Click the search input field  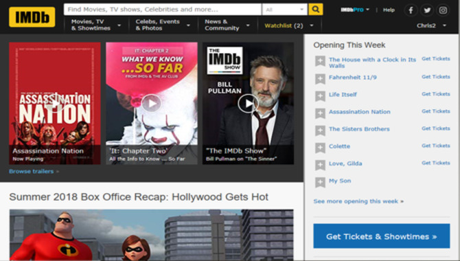click(x=162, y=10)
